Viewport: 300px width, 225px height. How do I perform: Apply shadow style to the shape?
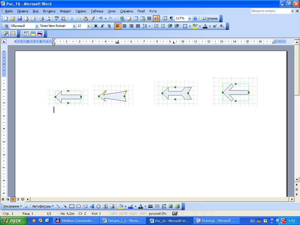tap(171, 206)
